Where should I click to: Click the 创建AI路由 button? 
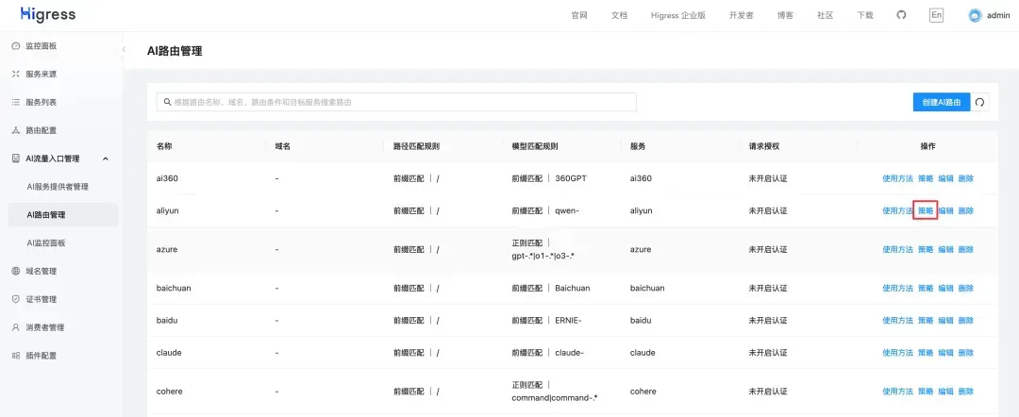pos(941,102)
